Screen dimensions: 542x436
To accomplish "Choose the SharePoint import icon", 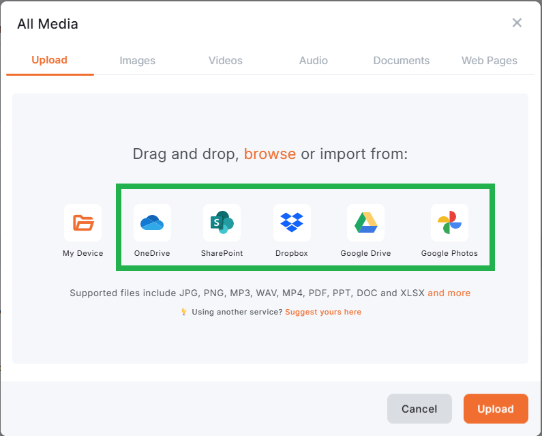I will [x=222, y=222].
